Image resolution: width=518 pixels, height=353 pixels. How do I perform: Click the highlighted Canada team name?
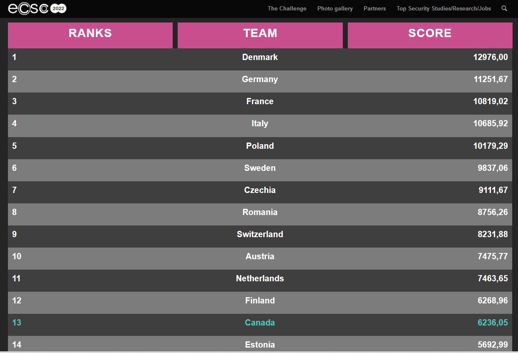260,323
